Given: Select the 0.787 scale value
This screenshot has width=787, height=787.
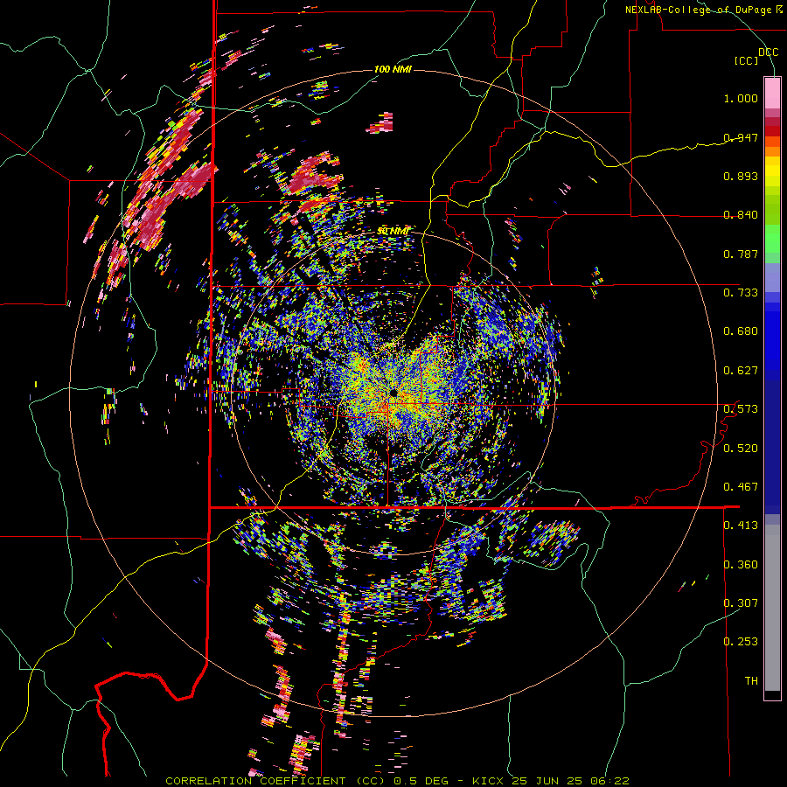Looking at the screenshot, I should click(x=741, y=254).
